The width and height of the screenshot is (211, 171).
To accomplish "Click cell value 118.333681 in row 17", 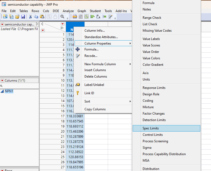I will 75,116.
